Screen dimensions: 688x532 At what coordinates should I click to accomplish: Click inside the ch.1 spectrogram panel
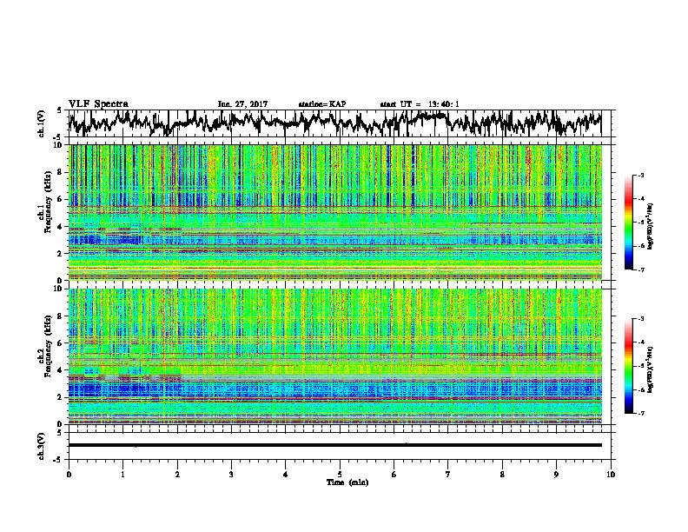coord(334,212)
